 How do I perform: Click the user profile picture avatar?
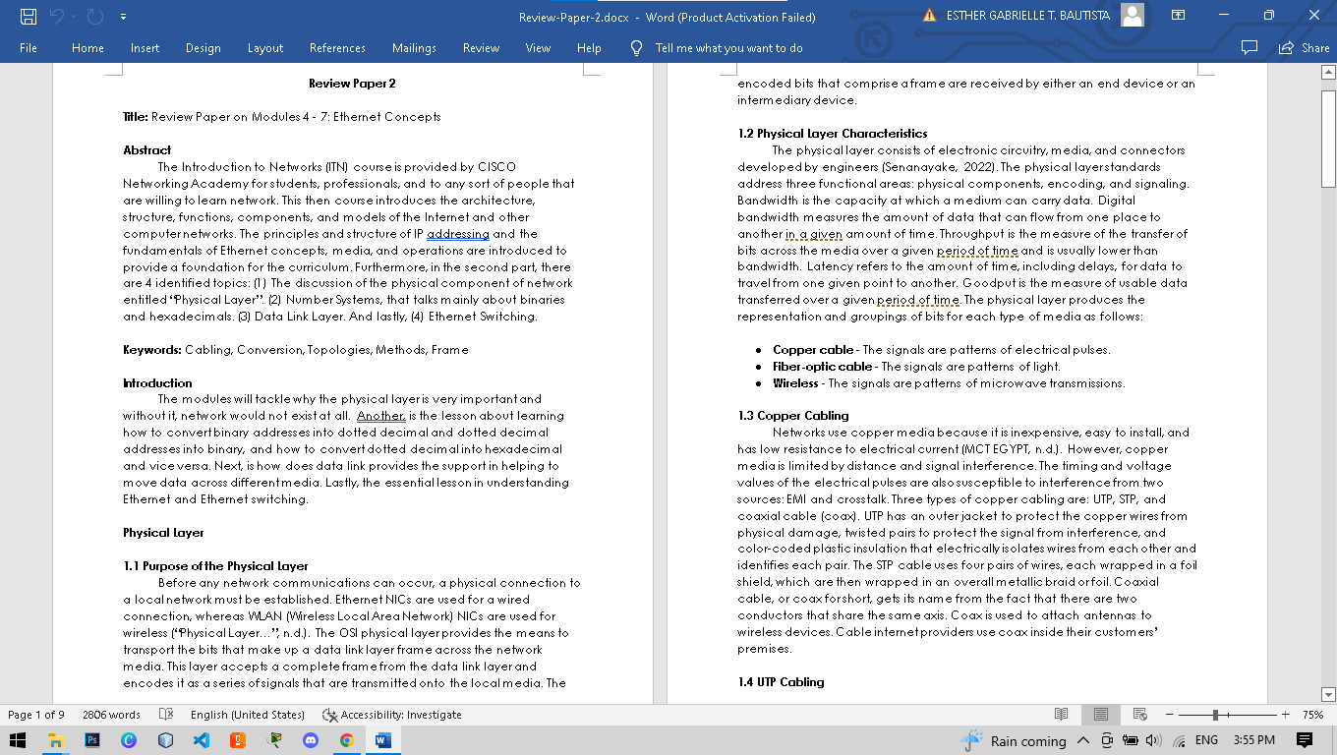1133,15
